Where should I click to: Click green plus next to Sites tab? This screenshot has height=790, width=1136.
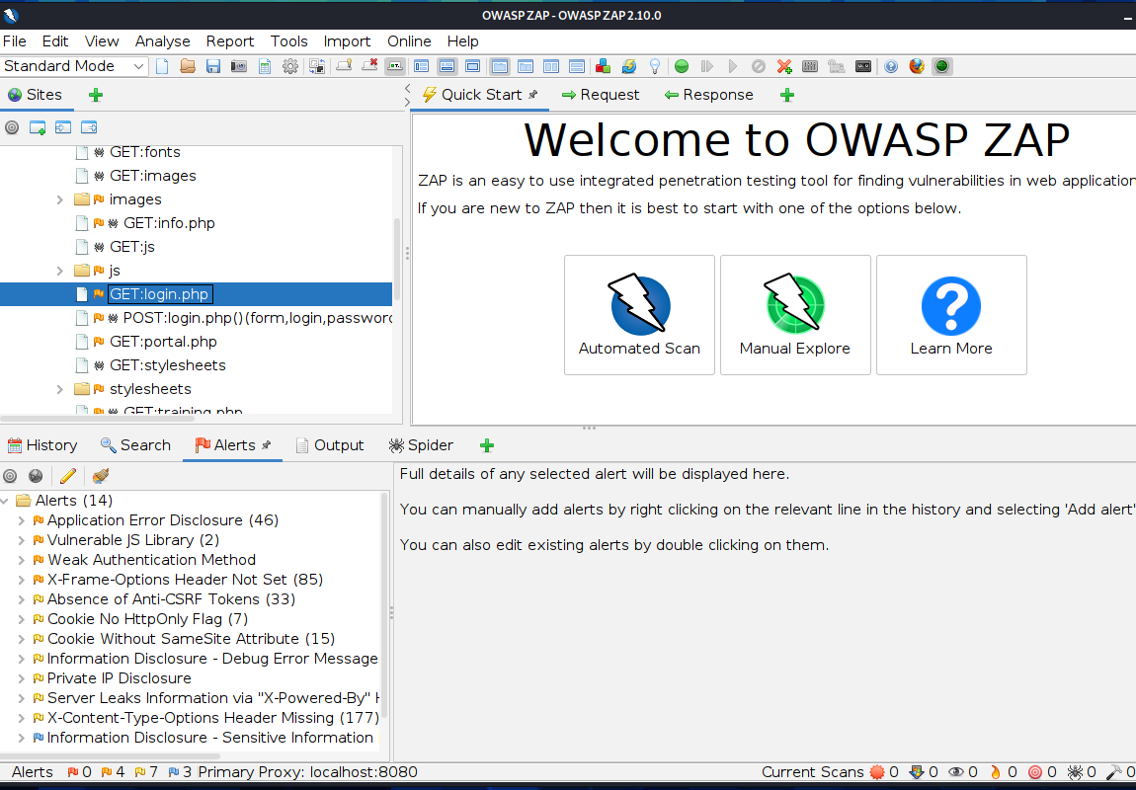click(x=96, y=95)
